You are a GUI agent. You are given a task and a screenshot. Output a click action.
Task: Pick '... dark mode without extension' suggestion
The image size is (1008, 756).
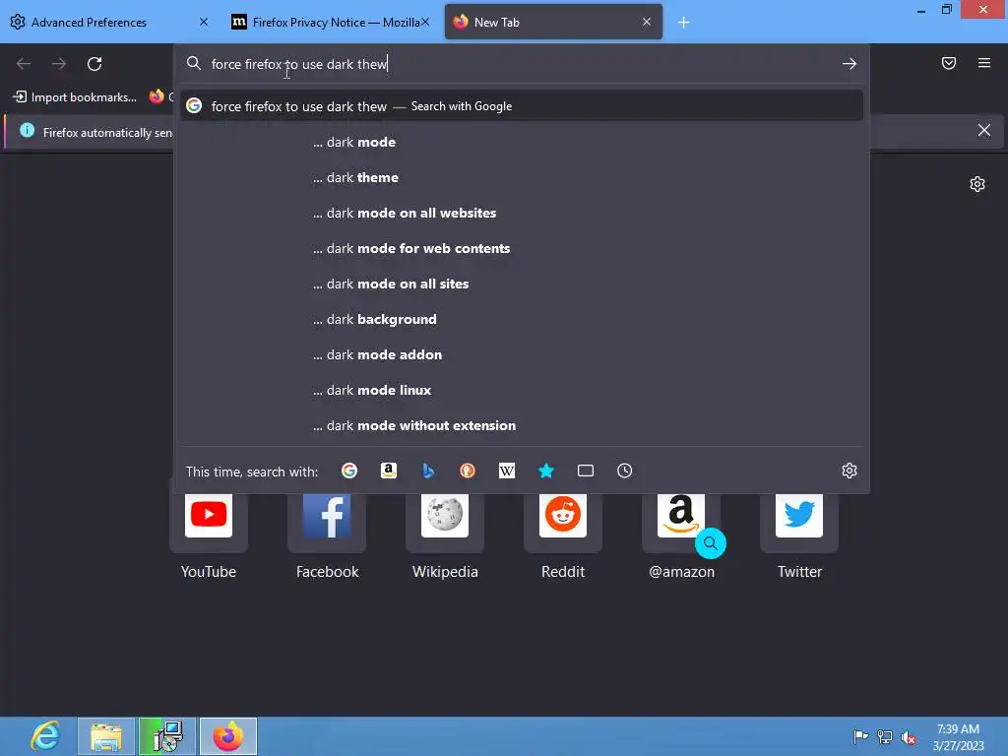pyautogui.click(x=522, y=425)
